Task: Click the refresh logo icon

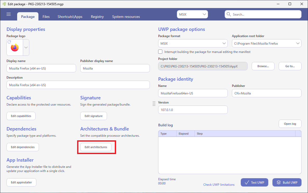Action: 9,42
